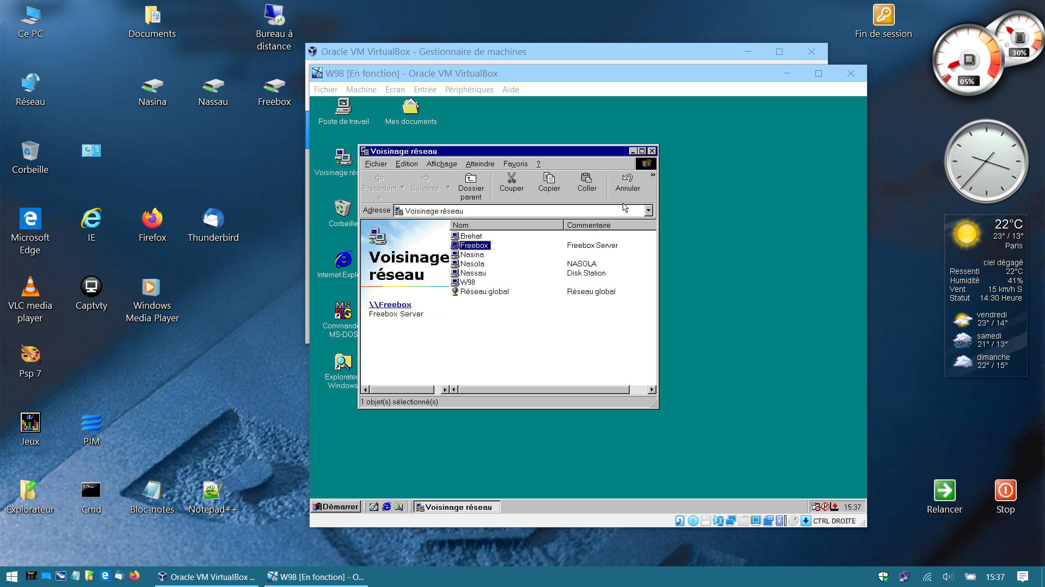Open Favoris menu in Voisinage réseau
Image resolution: width=1045 pixels, height=587 pixels.
pos(515,164)
